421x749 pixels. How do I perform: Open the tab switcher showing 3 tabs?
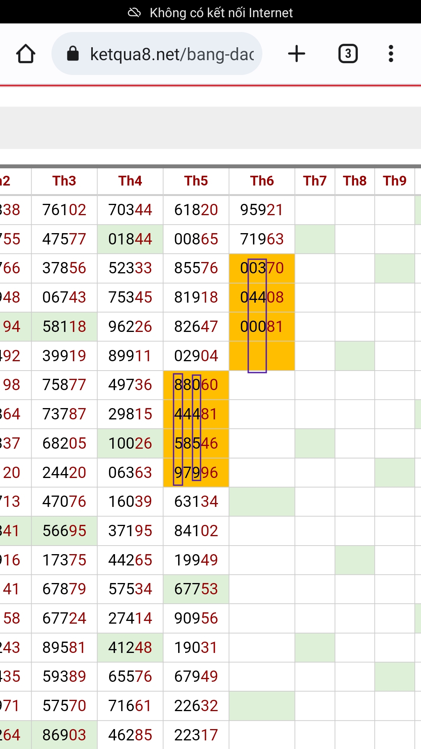(x=348, y=54)
